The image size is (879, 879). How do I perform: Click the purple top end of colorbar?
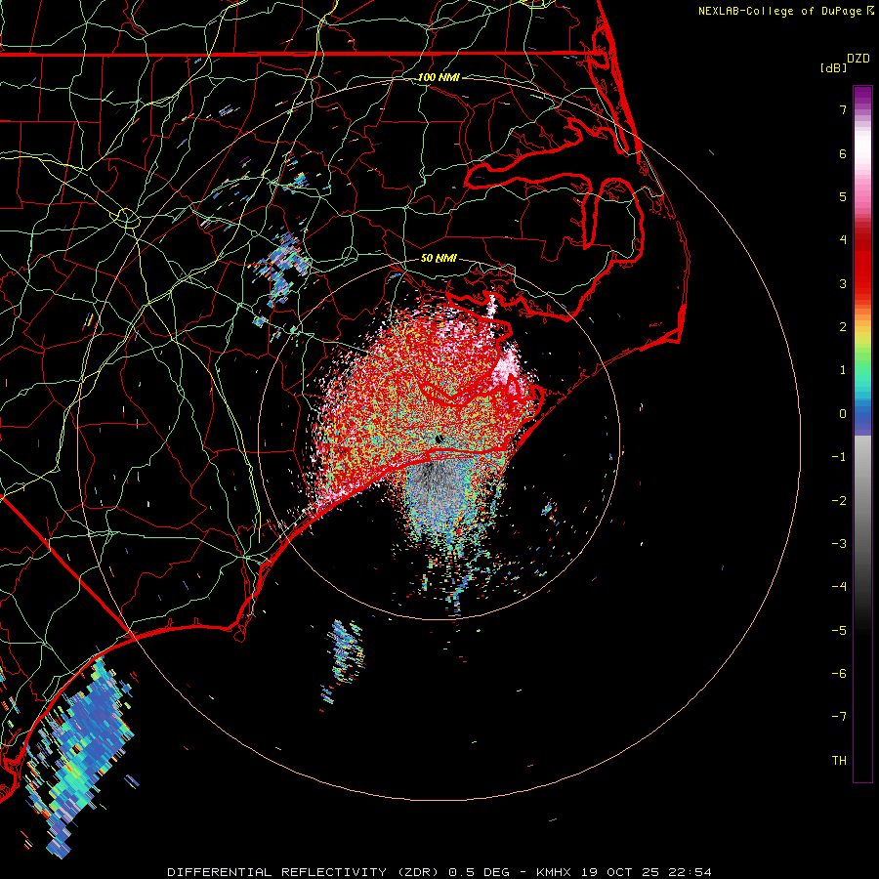(x=862, y=96)
